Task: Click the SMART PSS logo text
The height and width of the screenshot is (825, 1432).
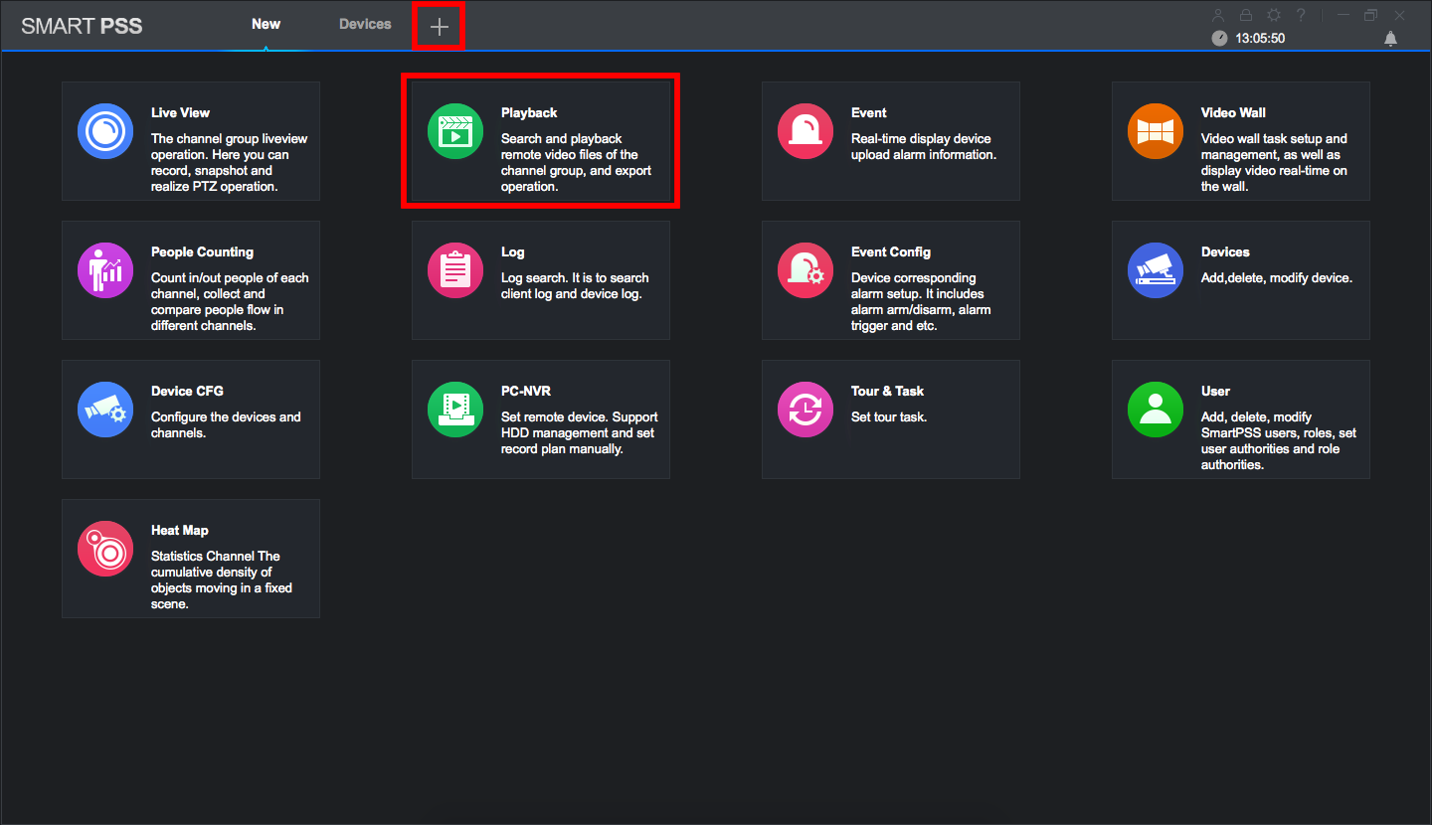Action: (x=82, y=26)
